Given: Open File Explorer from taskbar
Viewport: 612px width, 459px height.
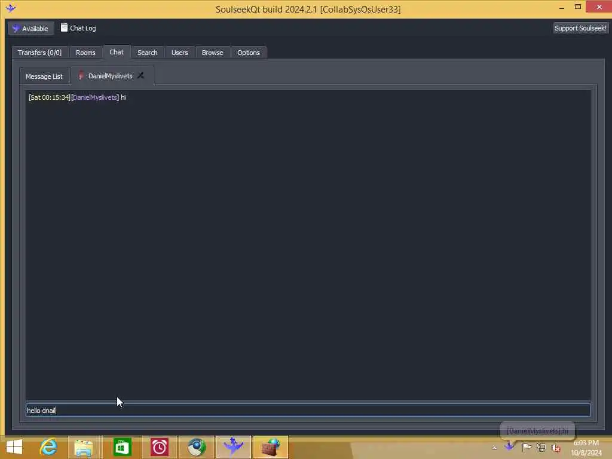Looking at the screenshot, I should [x=84, y=447].
